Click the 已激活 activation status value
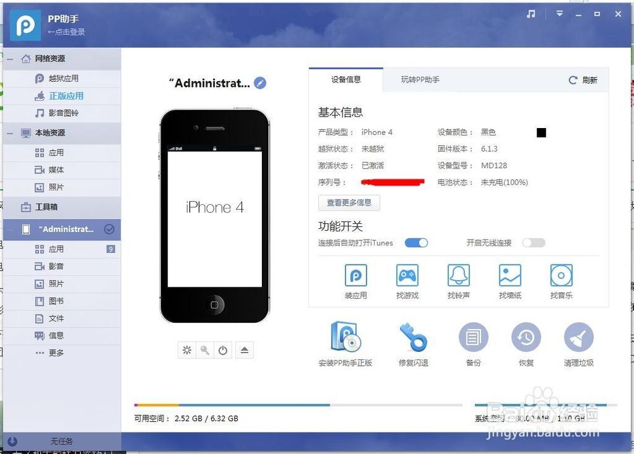This screenshot has width=634, height=454. coord(372,165)
